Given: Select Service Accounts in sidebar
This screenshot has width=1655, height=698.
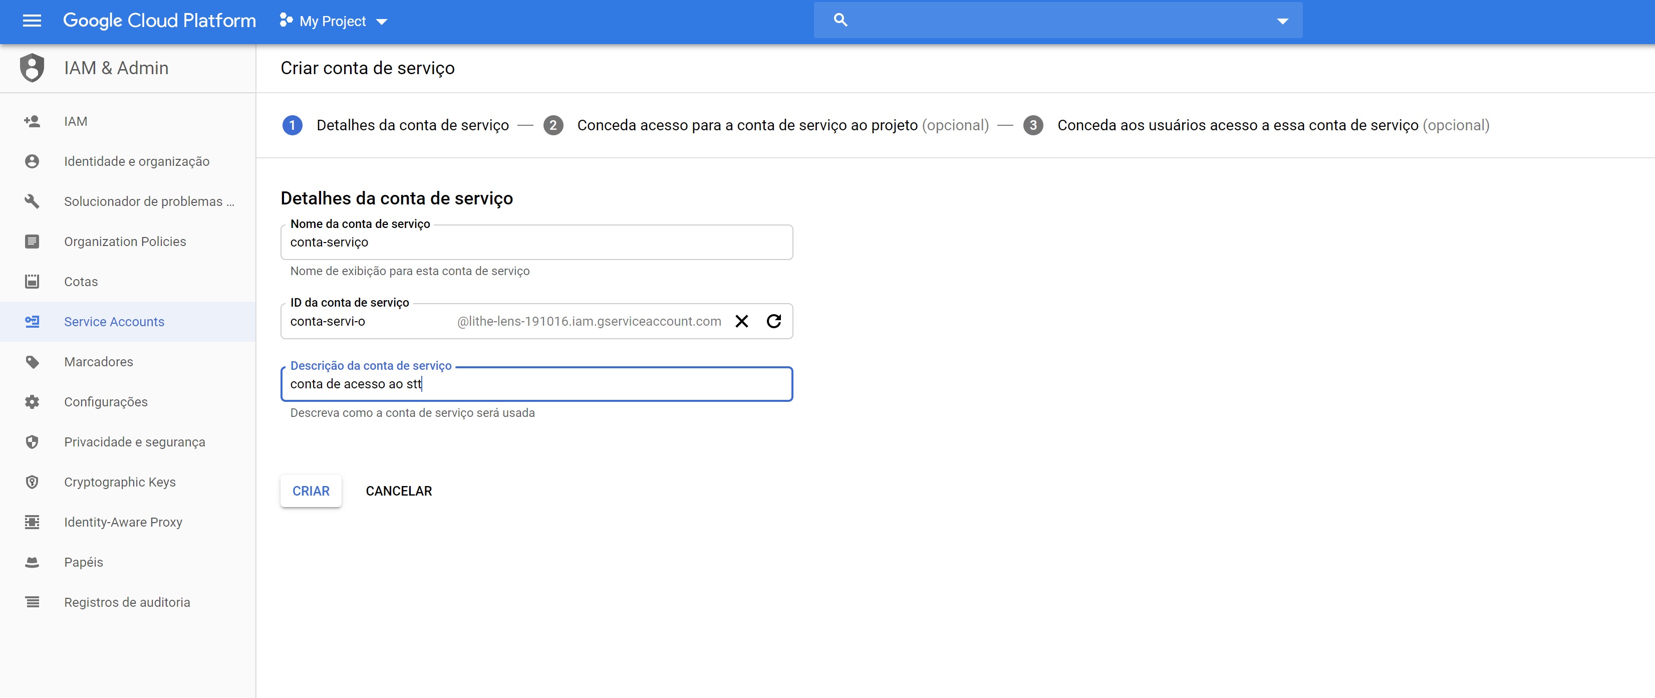Looking at the screenshot, I should [x=128, y=321].
